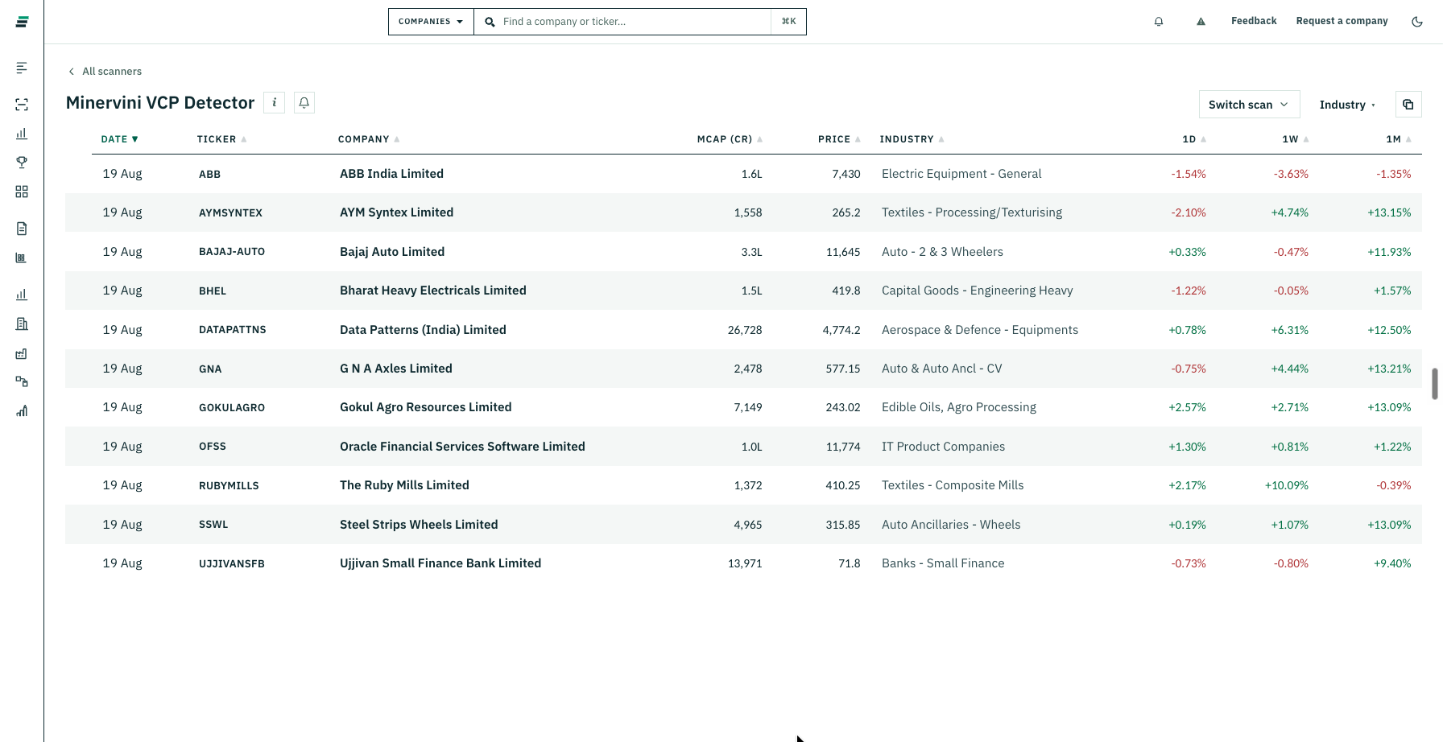Open the Industry column selector dropdown
Image resolution: width=1443 pixels, height=742 pixels.
[1347, 105]
